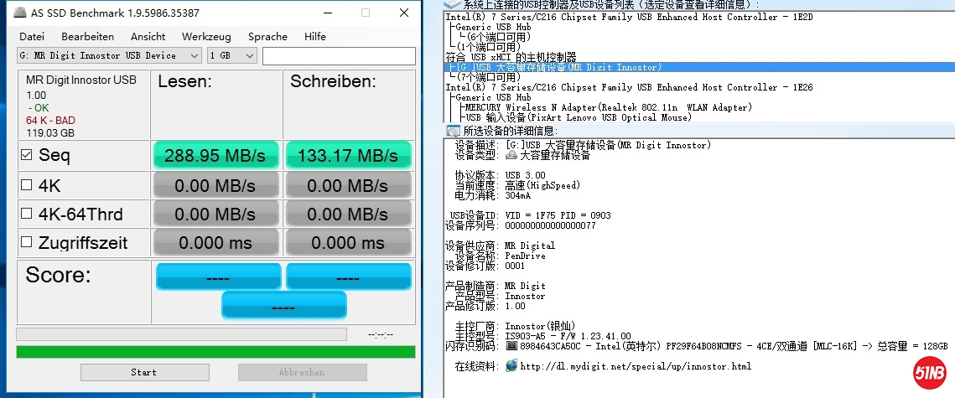Enable the 4K test checkbox
This screenshot has width=955, height=398.
click(26, 185)
